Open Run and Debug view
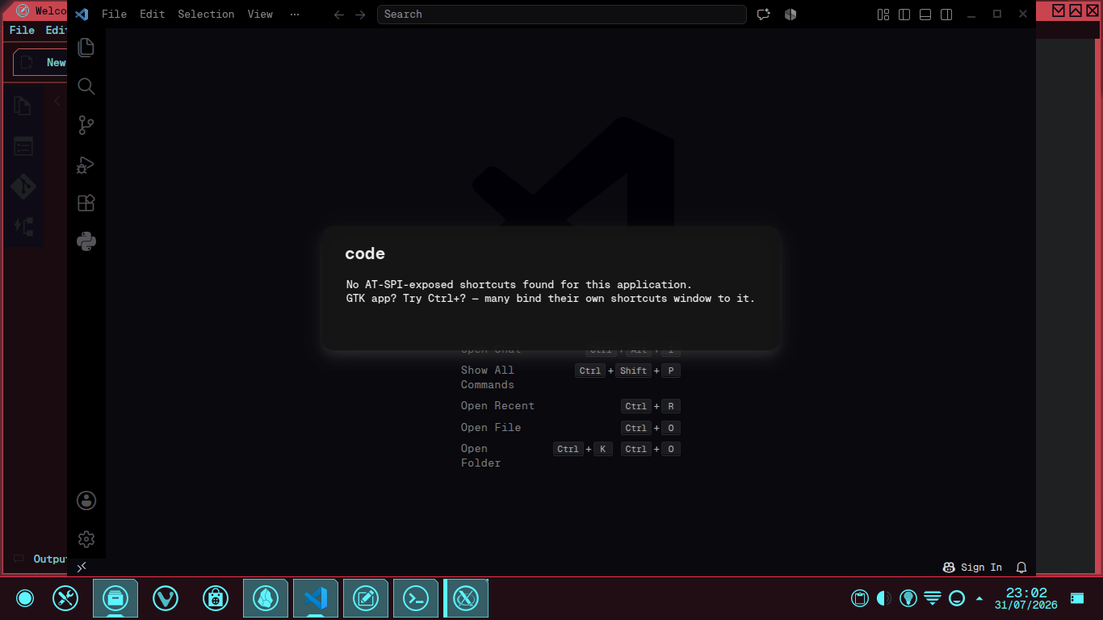The height and width of the screenshot is (620, 1103). [x=86, y=164]
